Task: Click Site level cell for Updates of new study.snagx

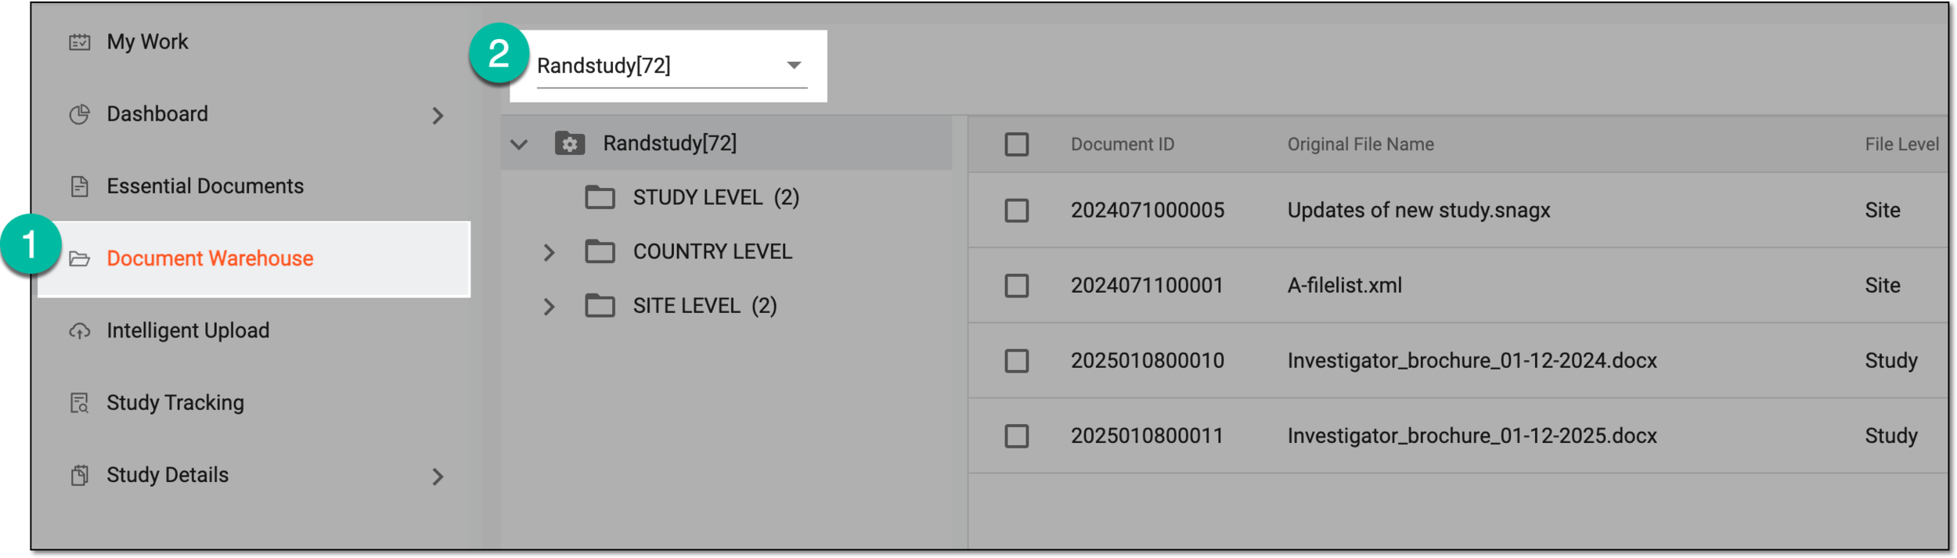Action: tap(1882, 210)
